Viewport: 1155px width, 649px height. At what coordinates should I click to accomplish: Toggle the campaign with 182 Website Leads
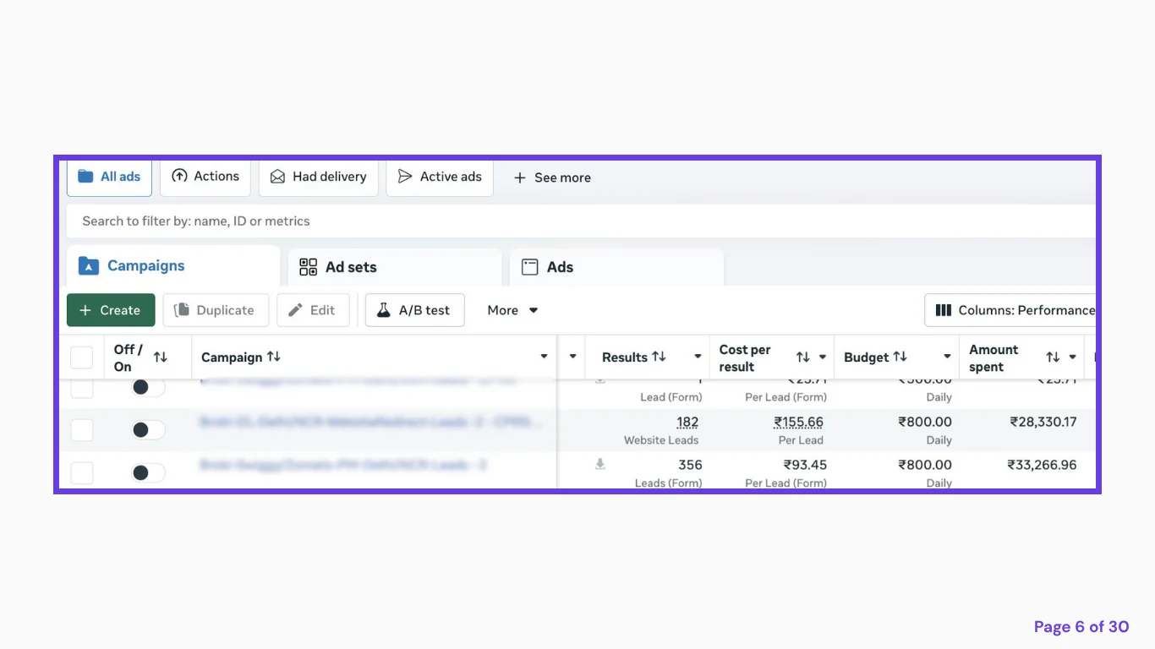pos(148,430)
